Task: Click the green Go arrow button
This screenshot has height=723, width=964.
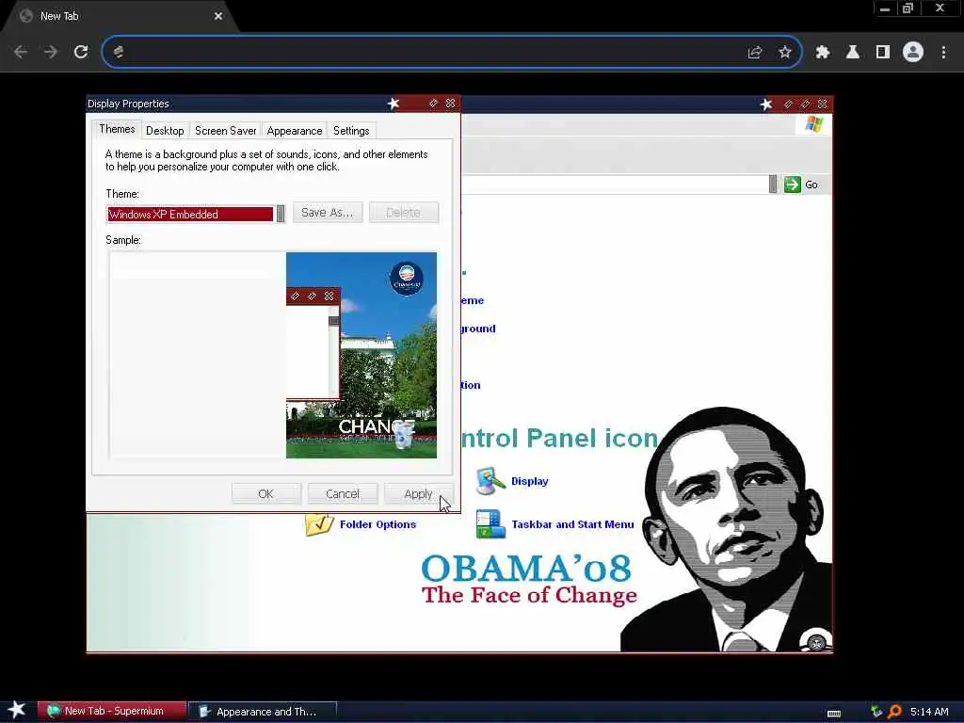Action: click(793, 185)
